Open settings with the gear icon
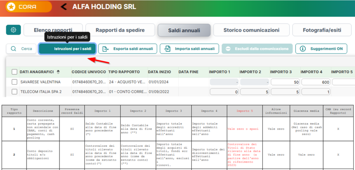355x170 pixels. pyautogui.click(x=14, y=30)
